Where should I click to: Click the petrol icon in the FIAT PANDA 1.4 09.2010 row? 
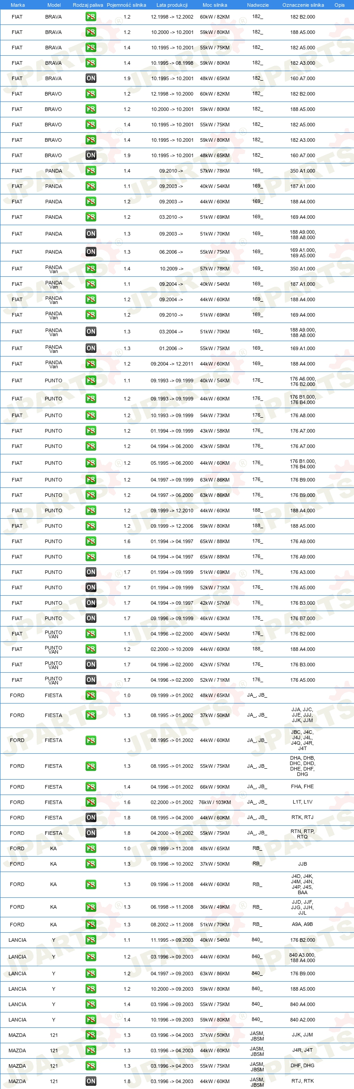[x=91, y=171]
